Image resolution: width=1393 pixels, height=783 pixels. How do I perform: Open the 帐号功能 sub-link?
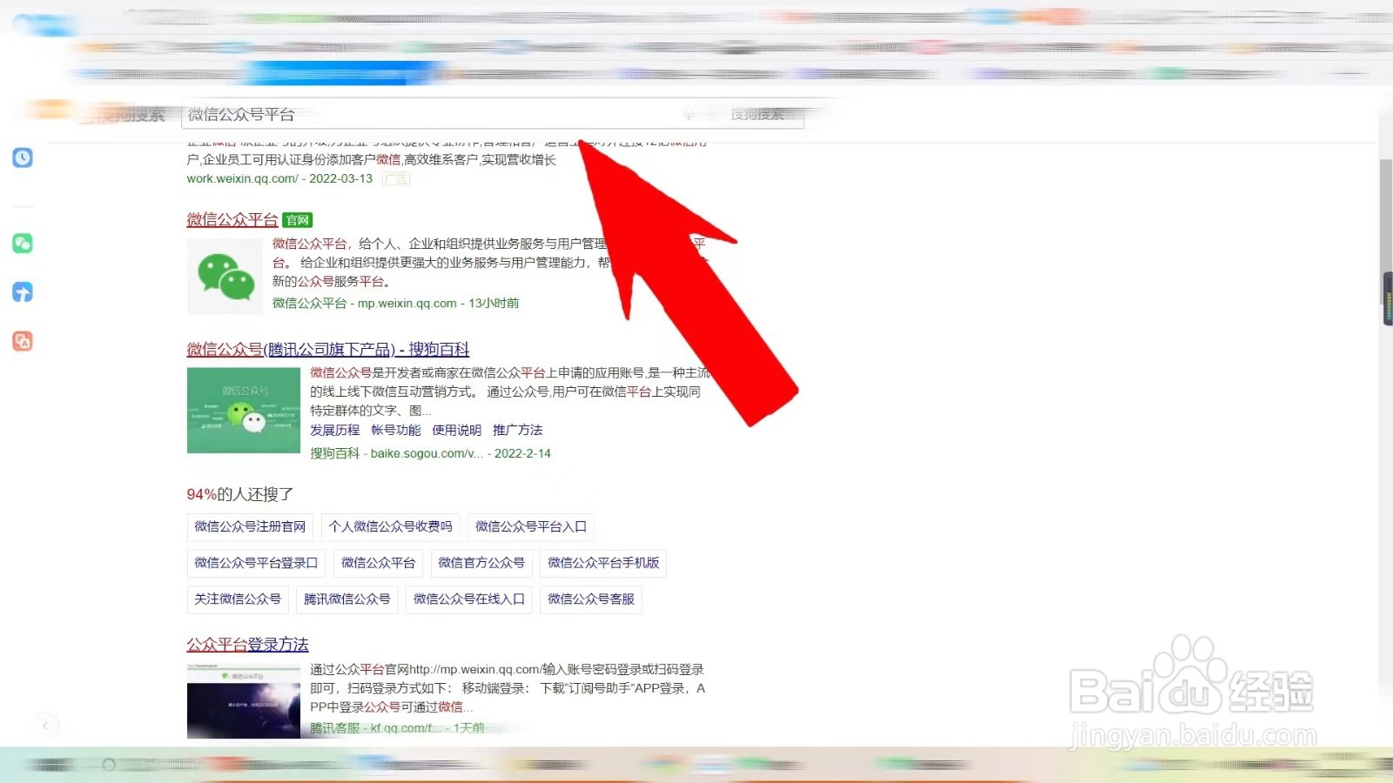point(395,430)
